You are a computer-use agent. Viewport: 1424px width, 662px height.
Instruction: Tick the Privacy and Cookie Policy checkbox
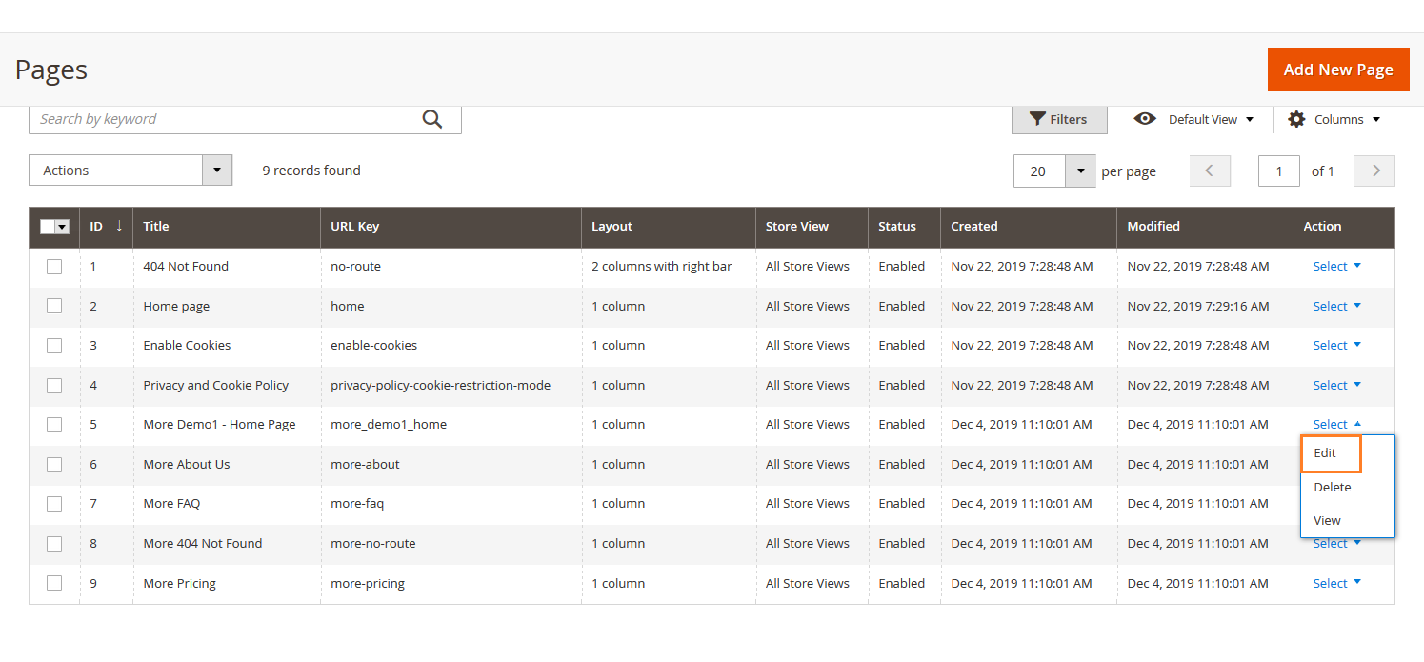pos(54,386)
